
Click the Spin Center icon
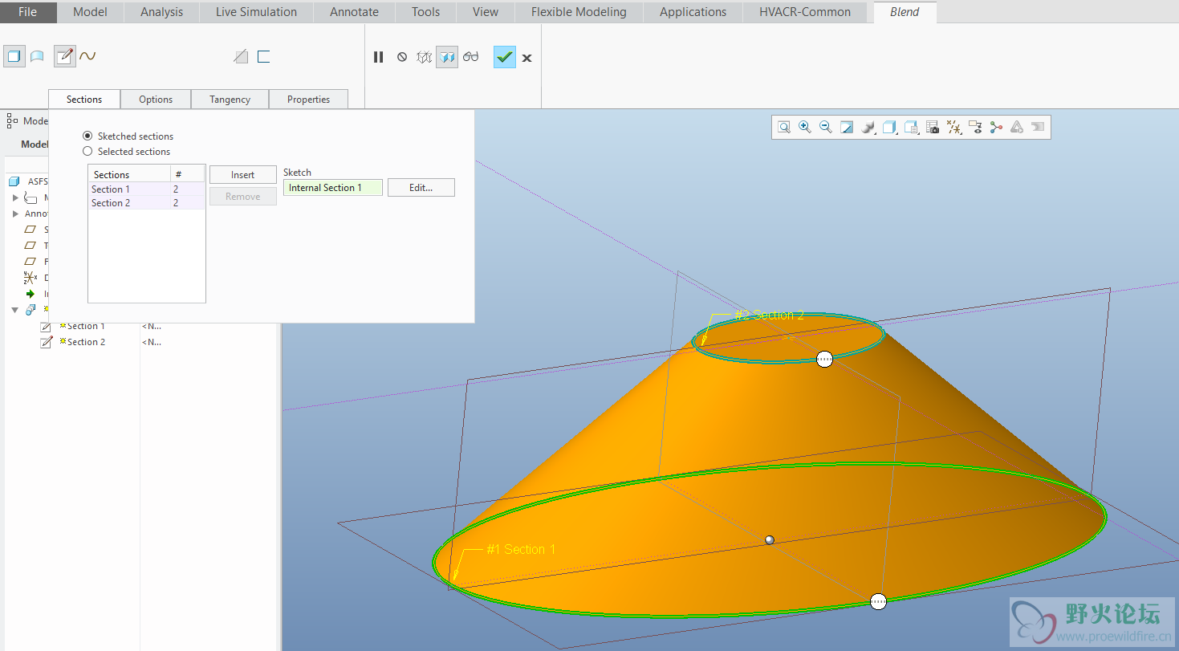click(x=996, y=127)
